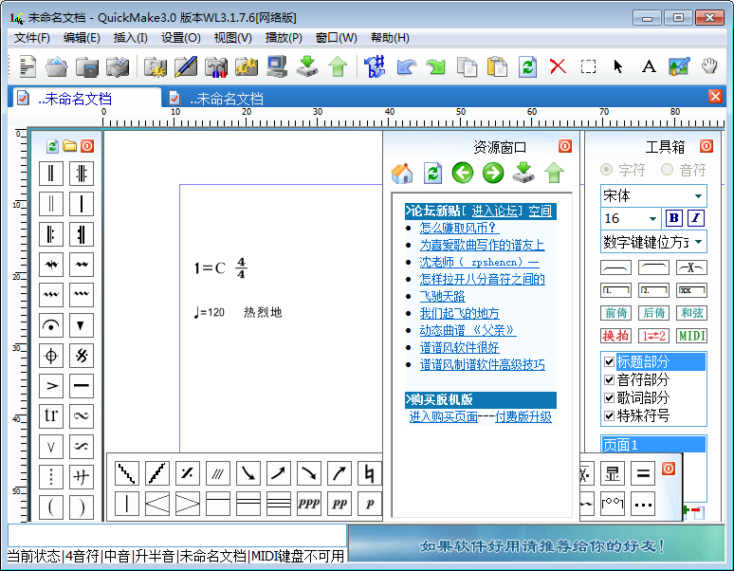Click the pen edit tool icon
This screenshot has width=734, height=571.
pos(186,66)
